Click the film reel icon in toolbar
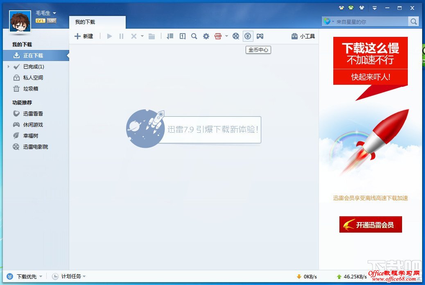 click(236, 36)
